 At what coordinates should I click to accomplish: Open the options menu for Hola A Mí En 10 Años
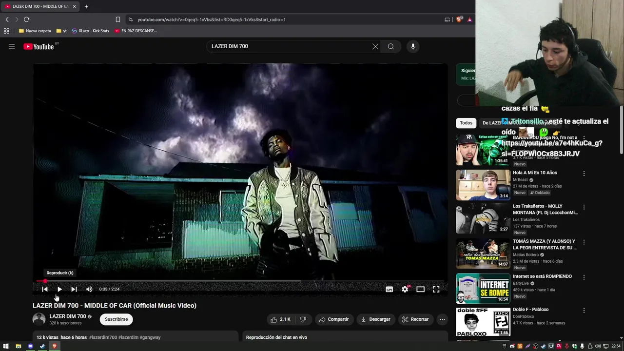click(584, 174)
